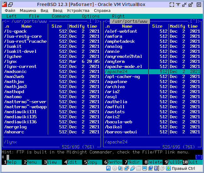Open the Справка menu
Viewport: 204px width, 173px height.
[102, 11]
